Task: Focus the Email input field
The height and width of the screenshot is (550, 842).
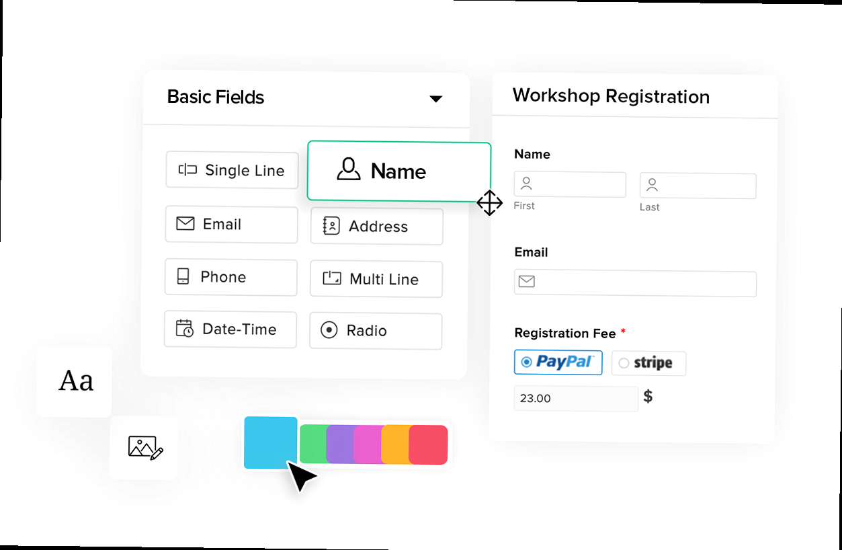Action: click(x=635, y=284)
